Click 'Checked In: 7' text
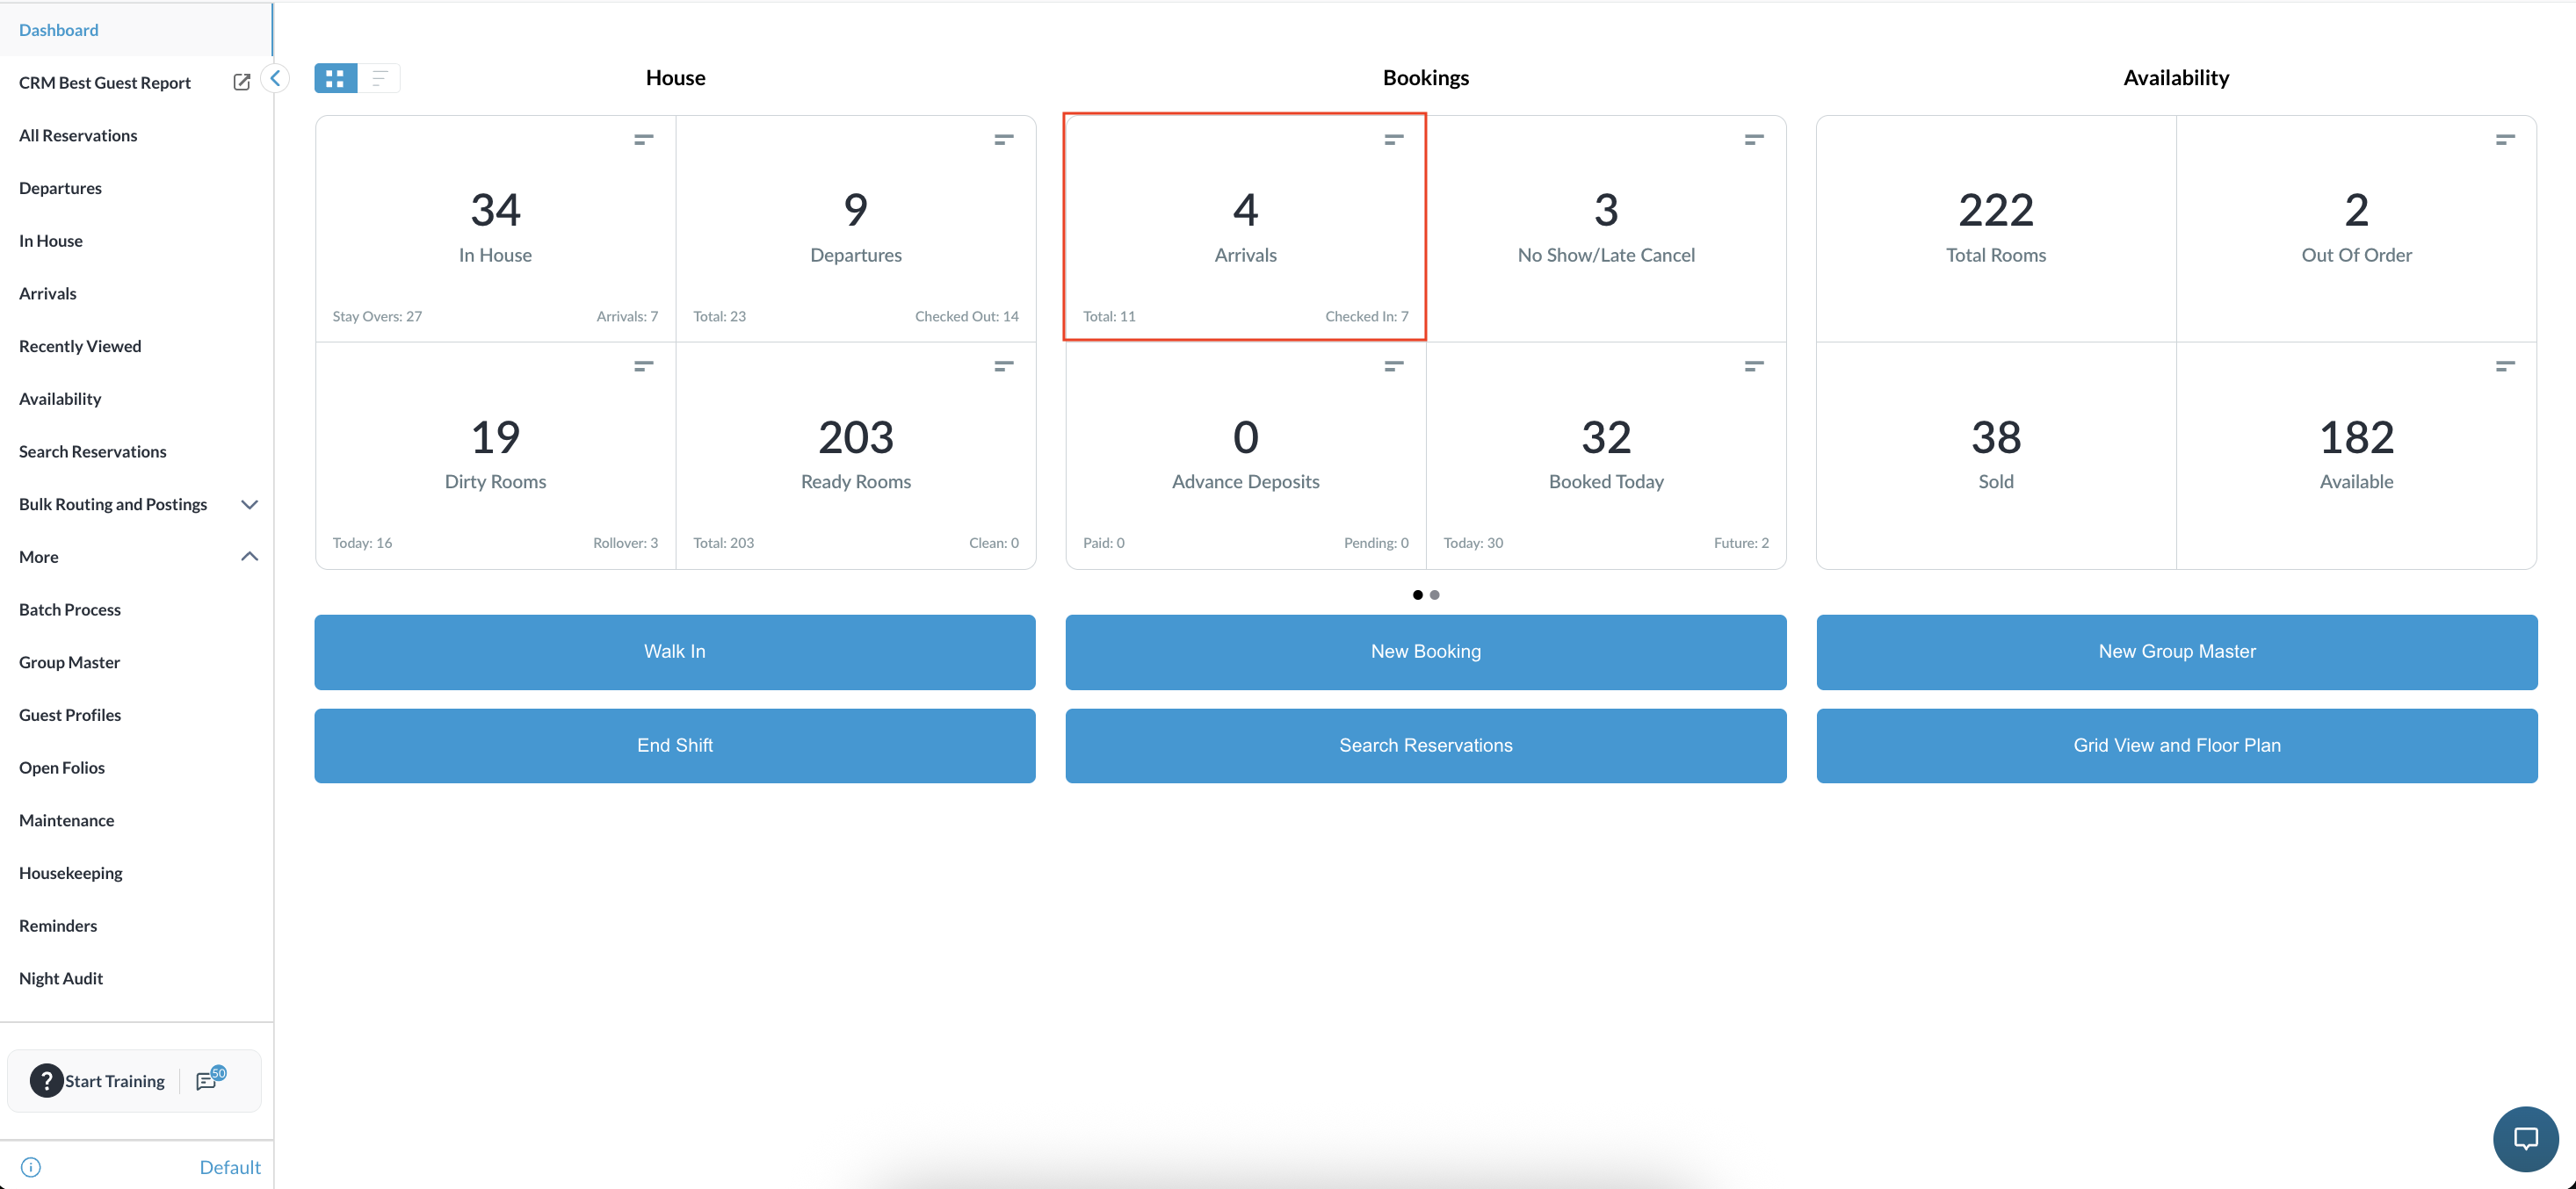The image size is (2576, 1189). pyautogui.click(x=1367, y=317)
